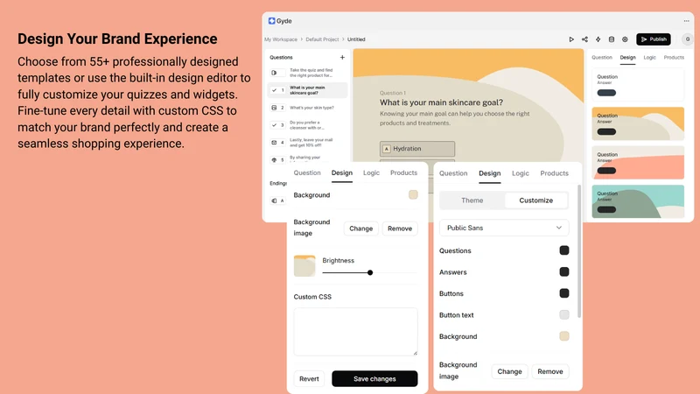The height and width of the screenshot is (394, 700).
Task: Click the icon for question 5
Action: pos(274,159)
